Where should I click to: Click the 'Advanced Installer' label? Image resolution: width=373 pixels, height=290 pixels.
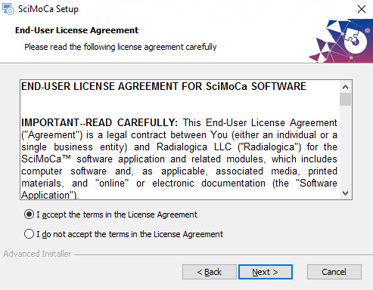[37, 254]
